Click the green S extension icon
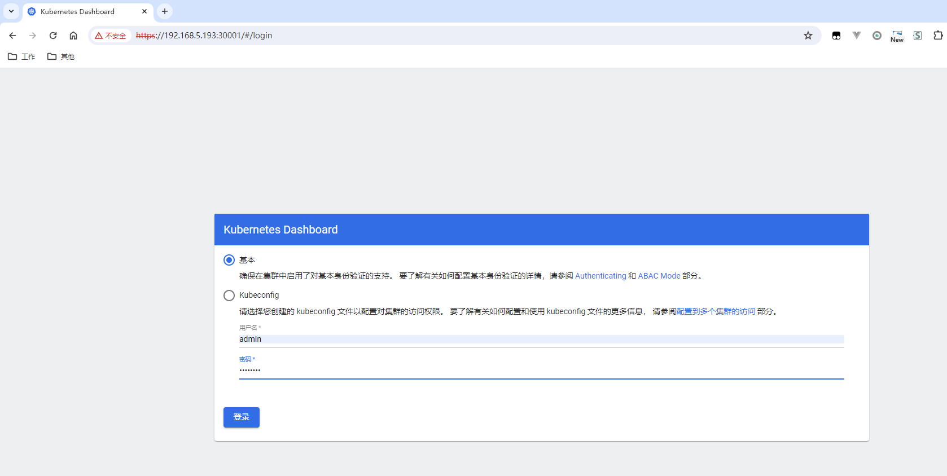947x476 pixels. tap(918, 36)
